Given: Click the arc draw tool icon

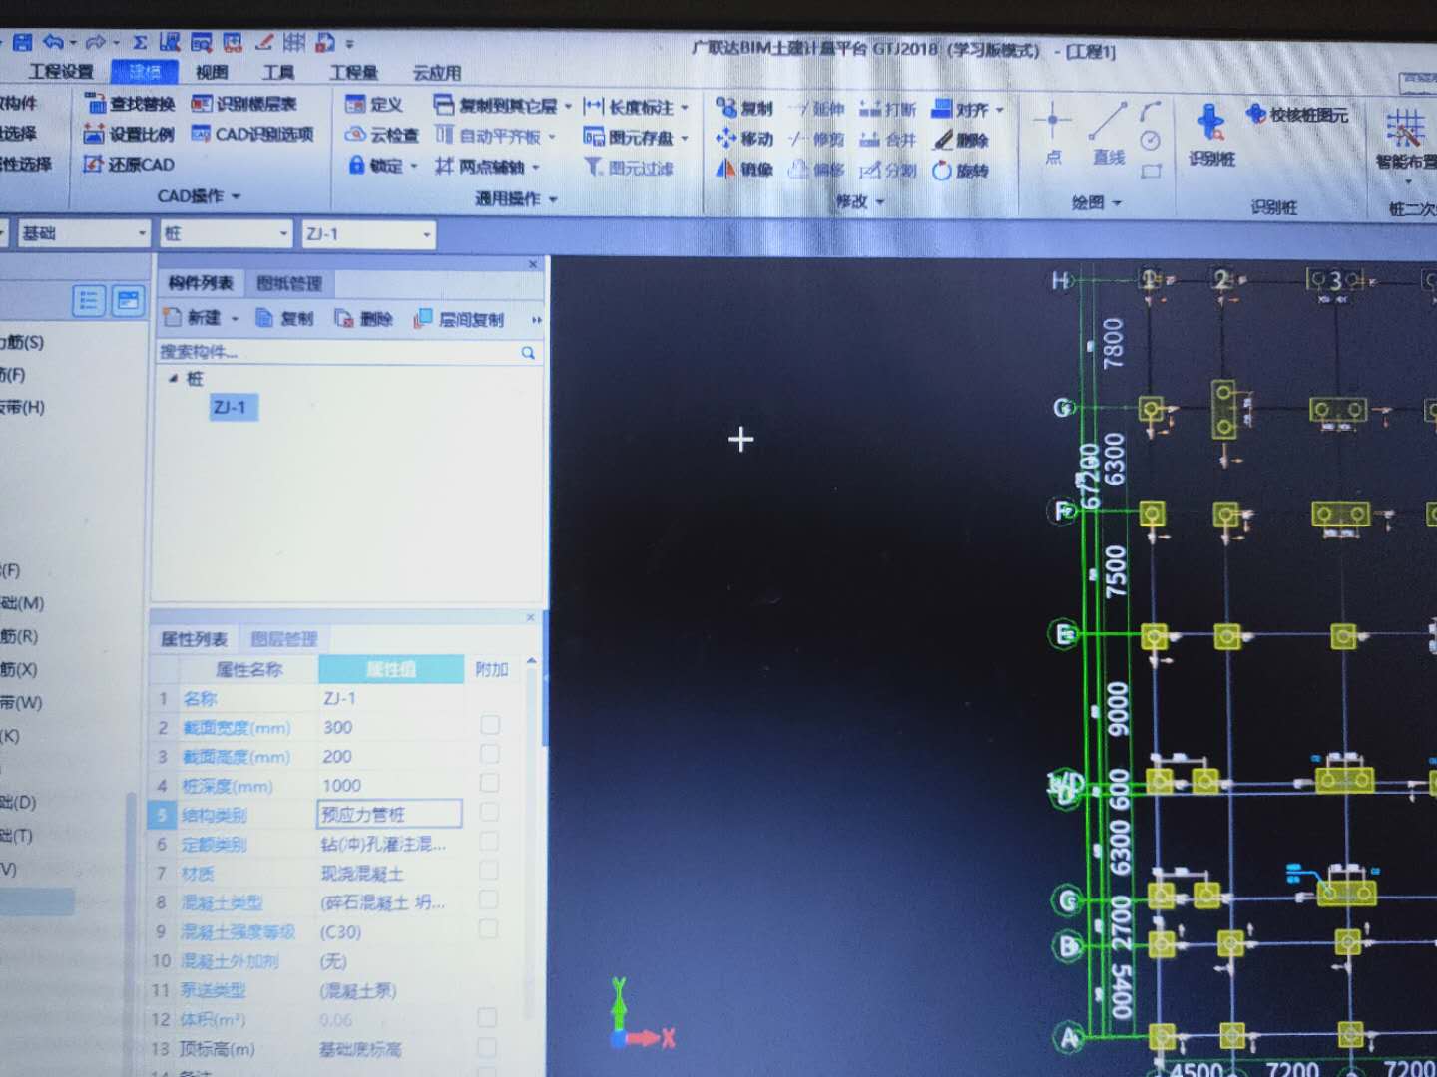Looking at the screenshot, I should [1151, 110].
